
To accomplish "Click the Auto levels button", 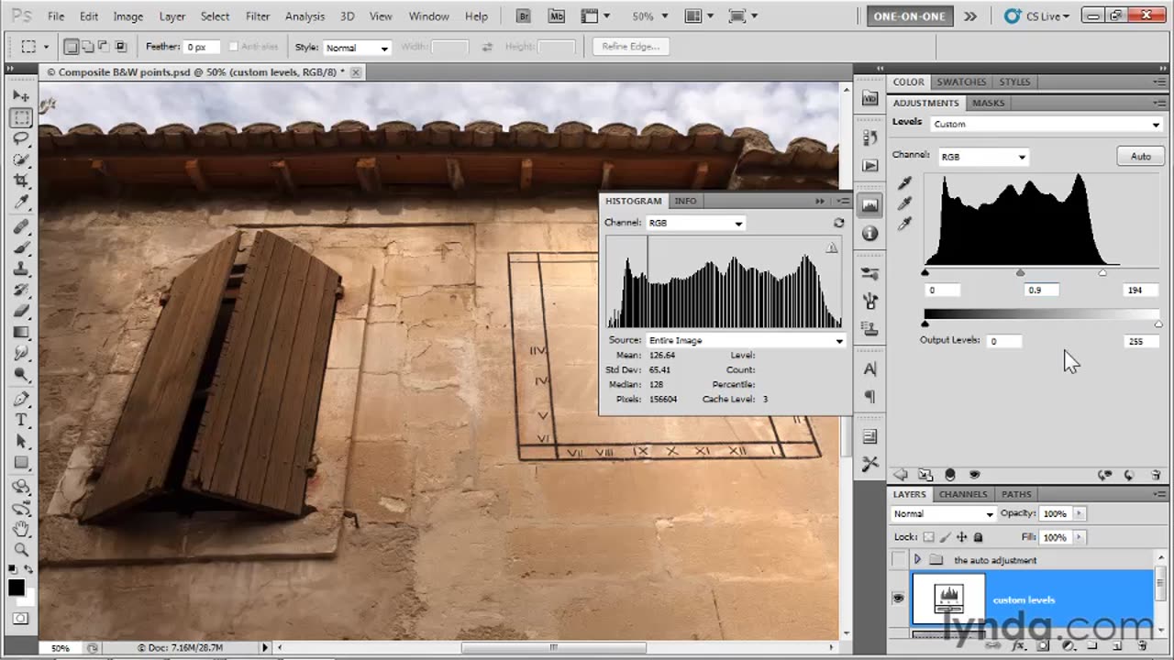I will (1140, 157).
